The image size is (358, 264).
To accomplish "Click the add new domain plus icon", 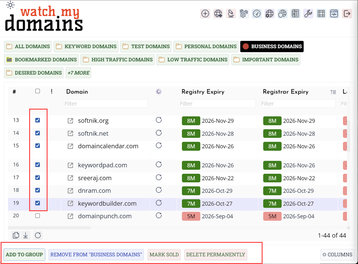I will pos(205,14).
